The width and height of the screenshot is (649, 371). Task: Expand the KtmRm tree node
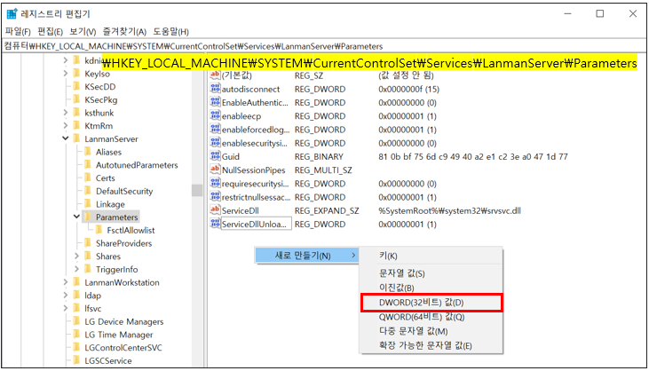66,125
